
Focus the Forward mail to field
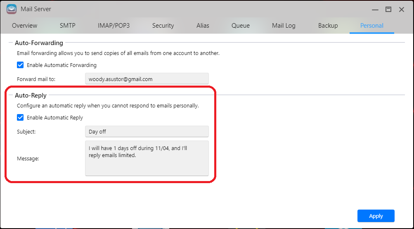147,79
